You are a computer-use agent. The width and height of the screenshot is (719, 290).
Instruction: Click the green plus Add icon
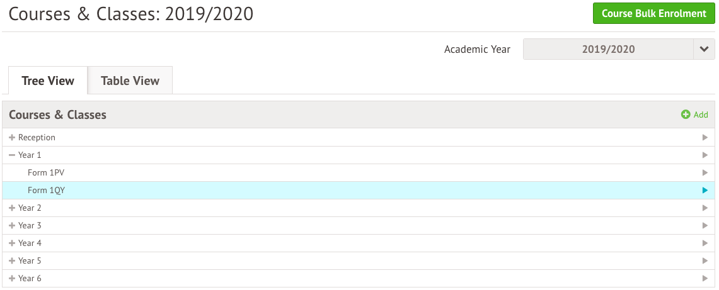tap(686, 114)
